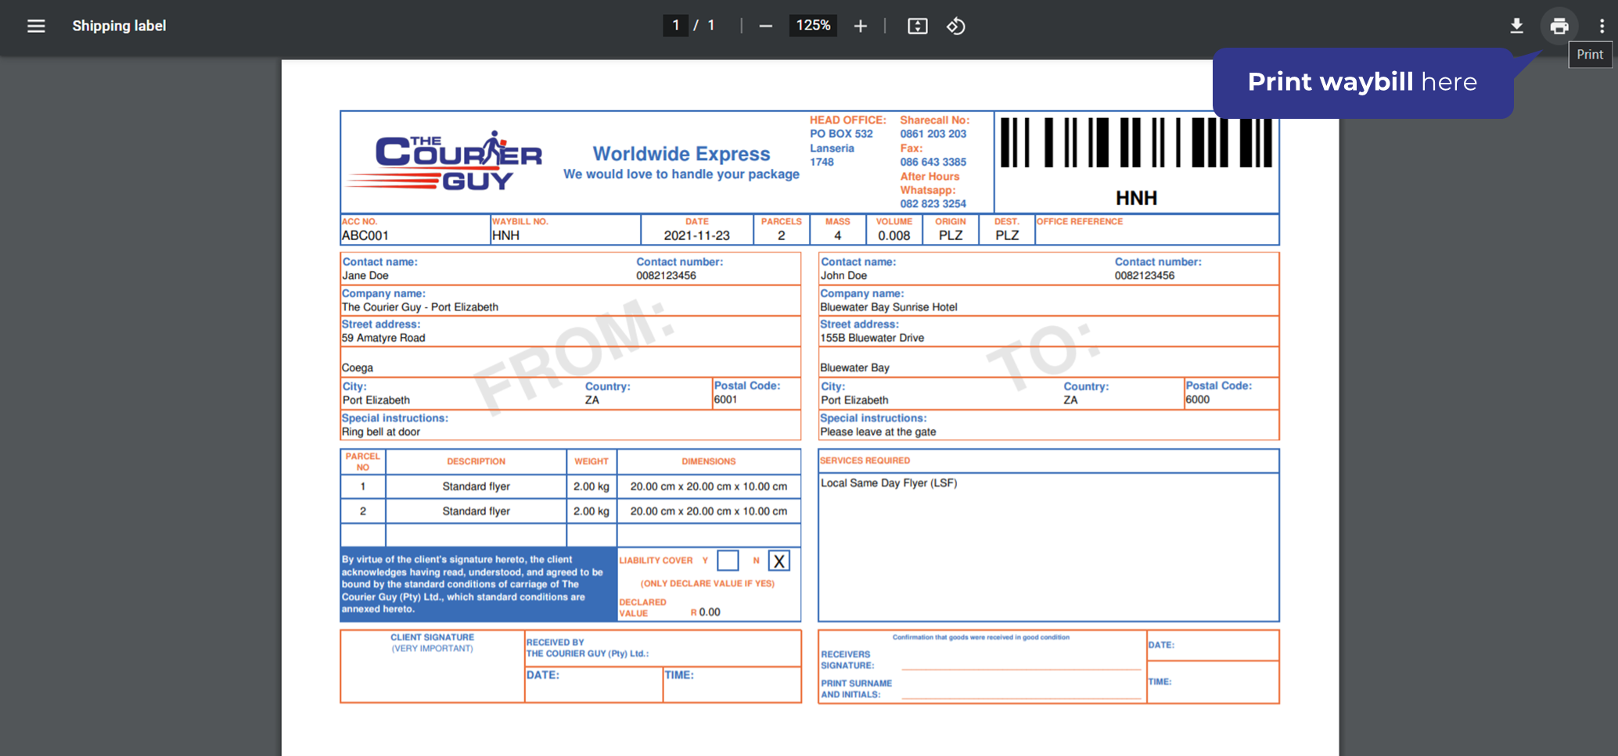Click Worldwide Express heading

[x=681, y=154]
